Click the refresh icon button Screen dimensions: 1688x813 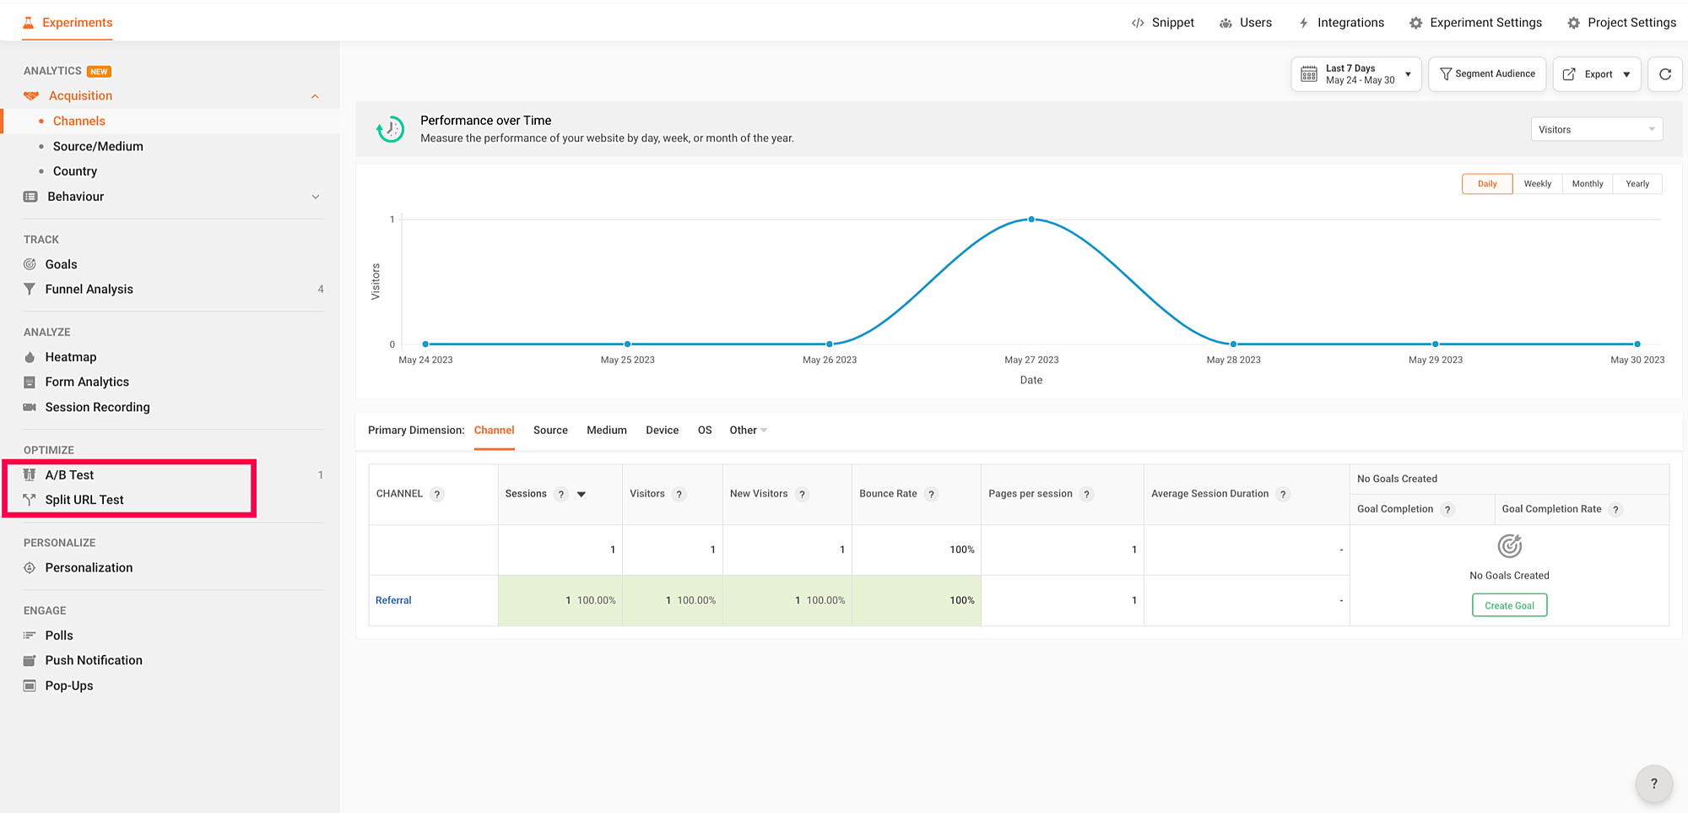coord(1664,74)
